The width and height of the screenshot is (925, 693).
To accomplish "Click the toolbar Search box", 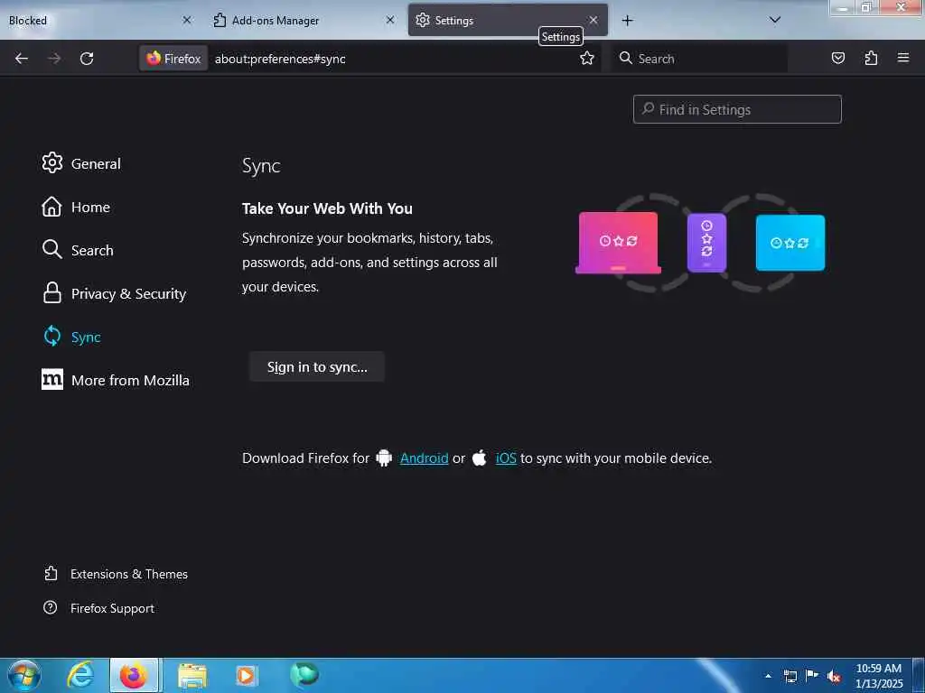I will pyautogui.click(x=699, y=59).
